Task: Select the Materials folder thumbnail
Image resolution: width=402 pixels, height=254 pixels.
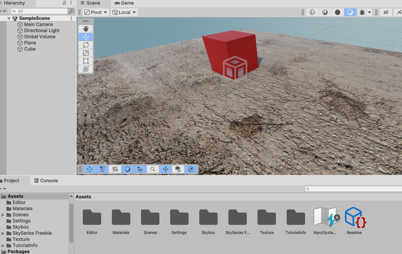Action: pyautogui.click(x=121, y=217)
